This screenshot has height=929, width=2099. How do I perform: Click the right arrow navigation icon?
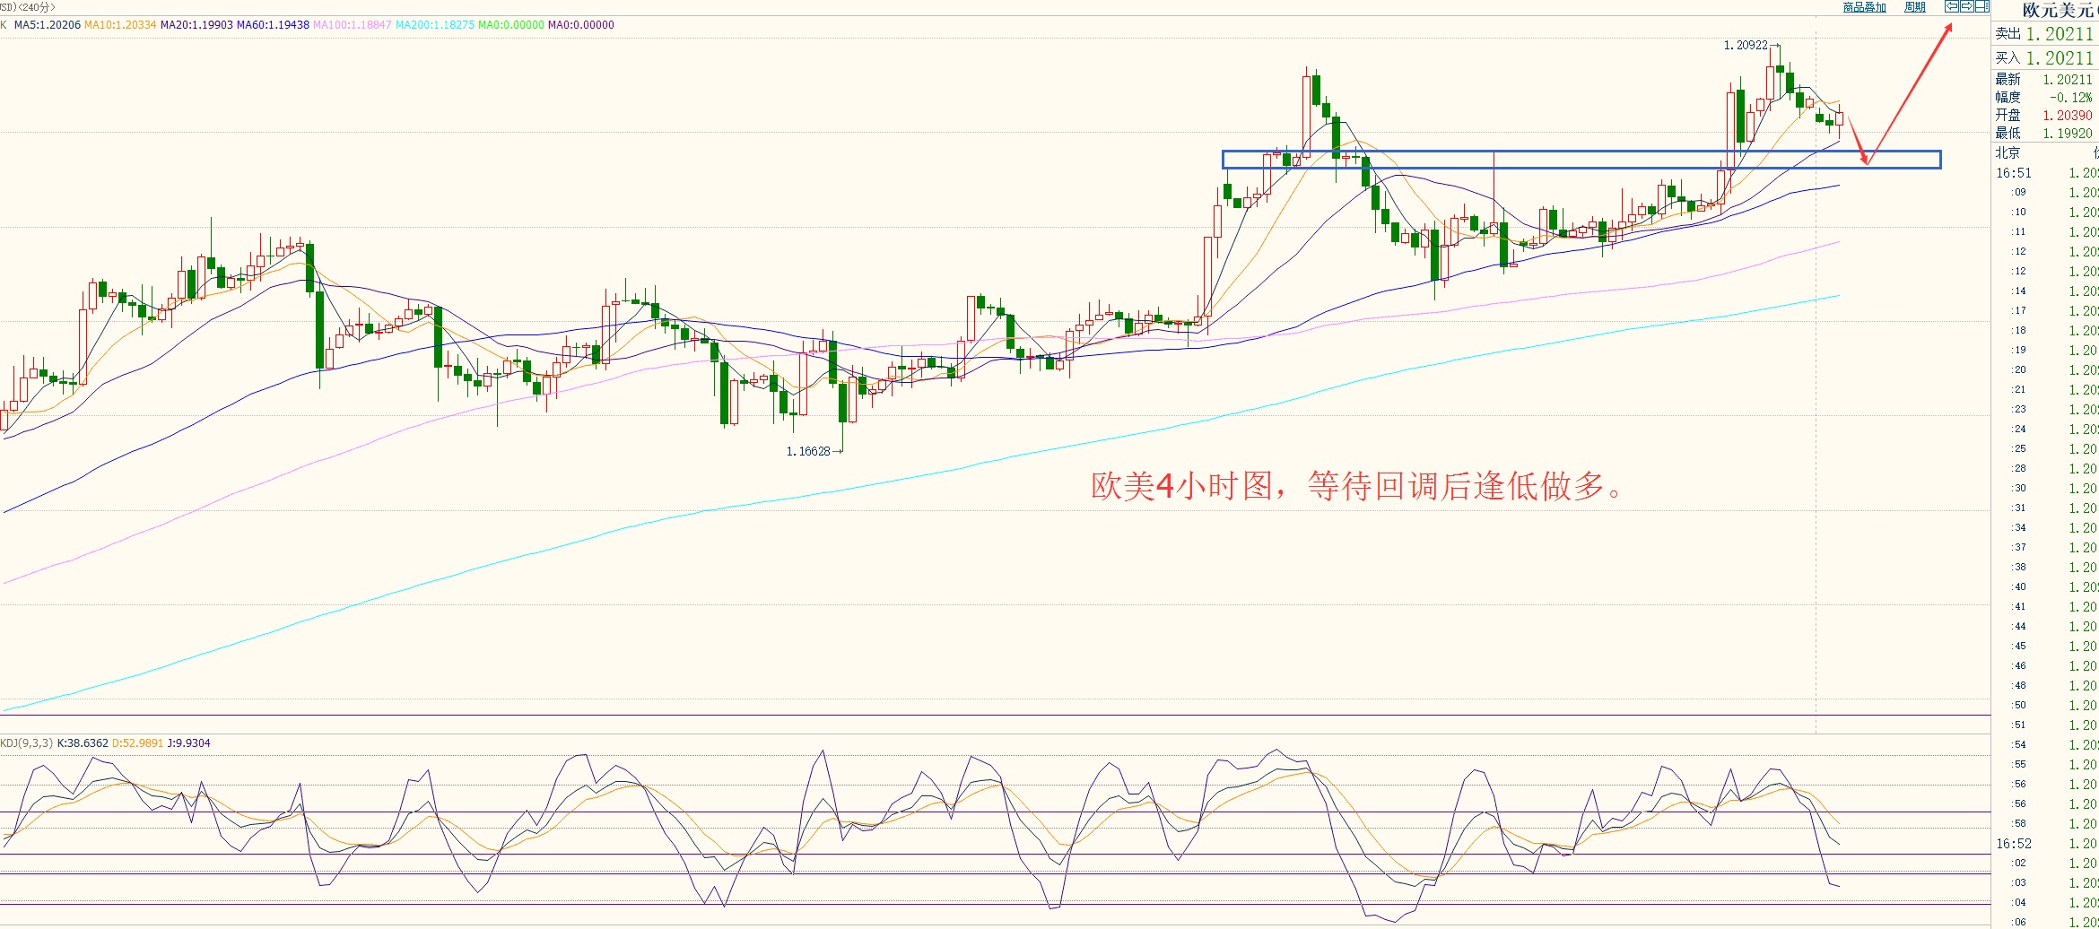point(1966,7)
